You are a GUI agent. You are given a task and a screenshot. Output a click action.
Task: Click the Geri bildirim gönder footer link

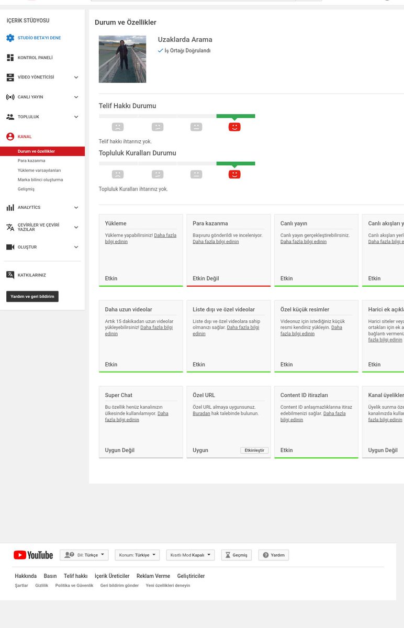(x=119, y=586)
